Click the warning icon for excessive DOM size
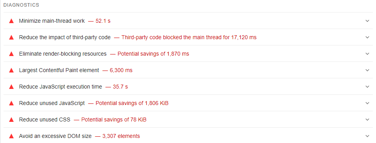Viewport: 376px width, 143px height. coord(11,136)
